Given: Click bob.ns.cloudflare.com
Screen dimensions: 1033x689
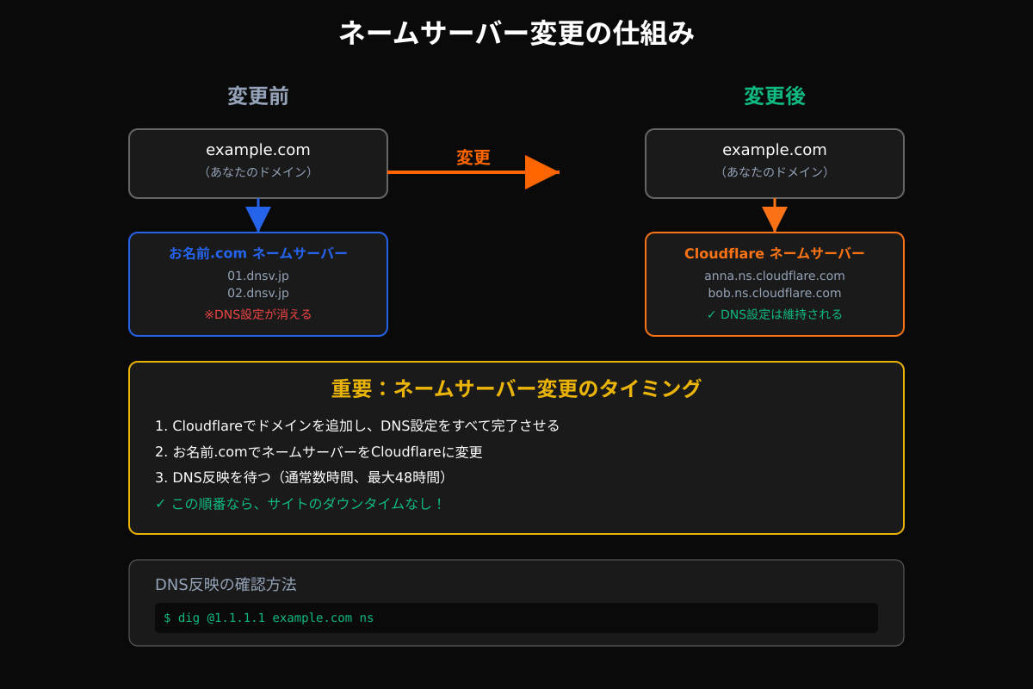Looking at the screenshot, I should pos(775,293).
